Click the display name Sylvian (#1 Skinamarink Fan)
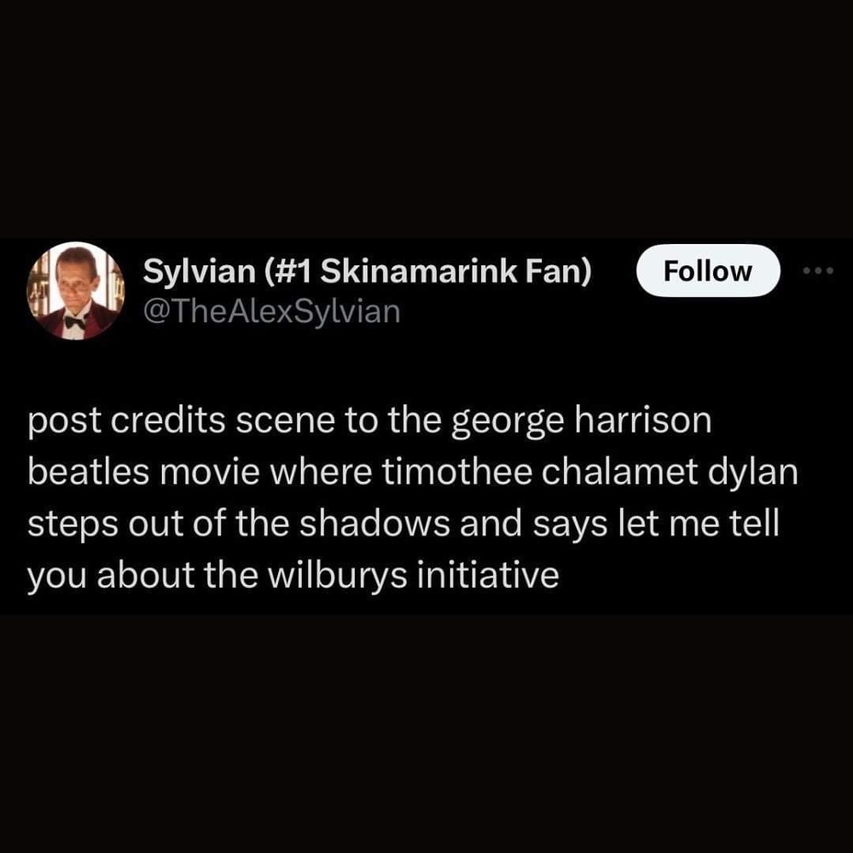 [x=367, y=270]
